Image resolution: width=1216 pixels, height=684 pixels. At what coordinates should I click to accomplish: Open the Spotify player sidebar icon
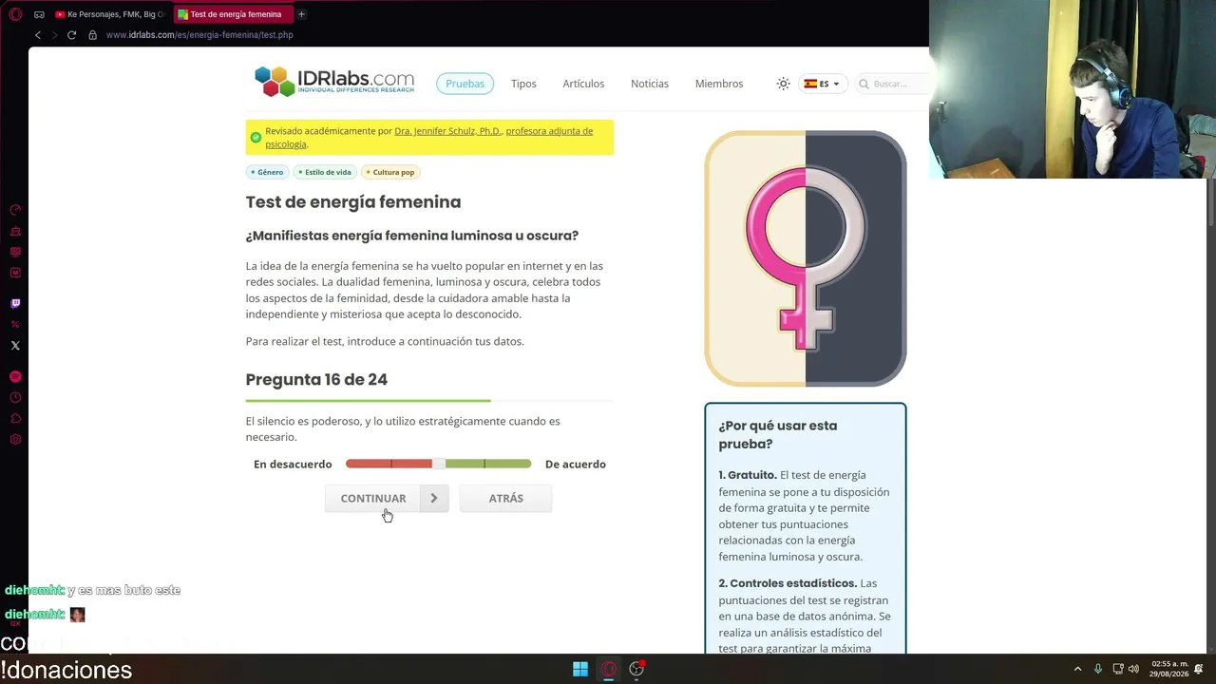[x=15, y=377]
